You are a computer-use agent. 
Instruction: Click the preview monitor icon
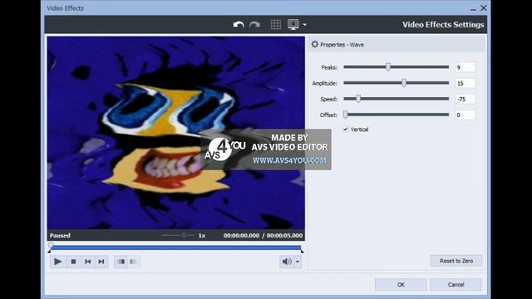tap(293, 24)
